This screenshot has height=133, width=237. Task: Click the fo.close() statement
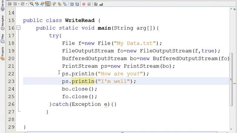pyautogui.click(x=80, y=96)
